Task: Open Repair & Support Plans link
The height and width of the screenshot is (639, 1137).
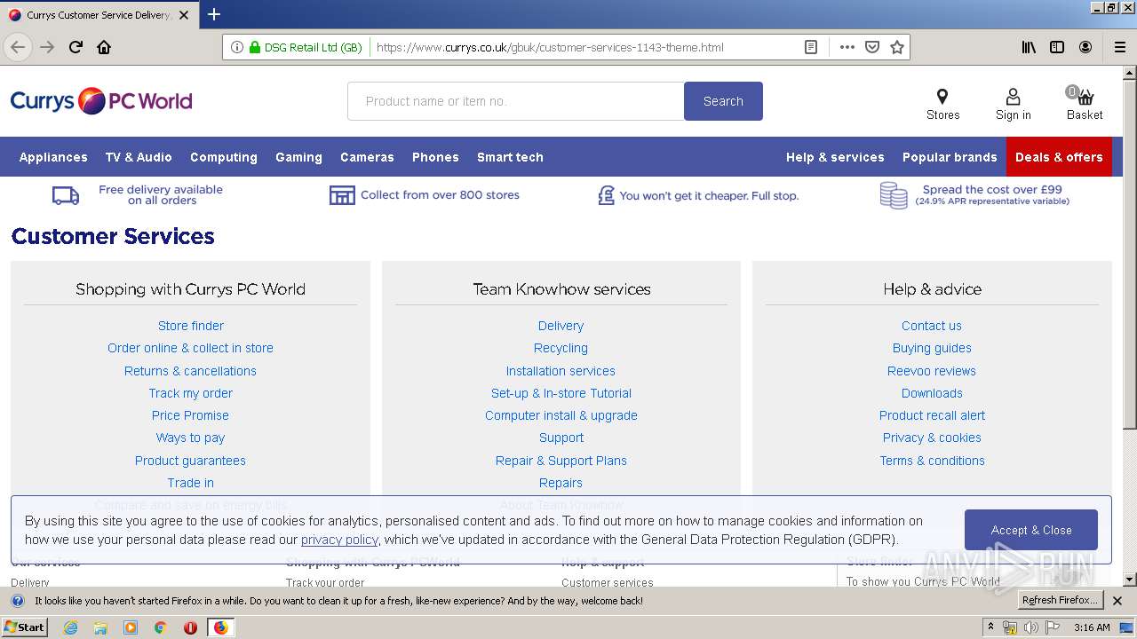Action: [x=561, y=461]
